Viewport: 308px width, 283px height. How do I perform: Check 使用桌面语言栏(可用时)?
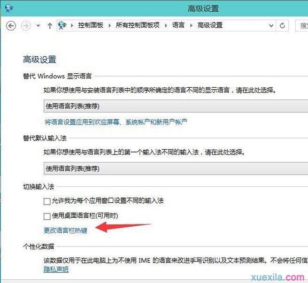[47, 216]
